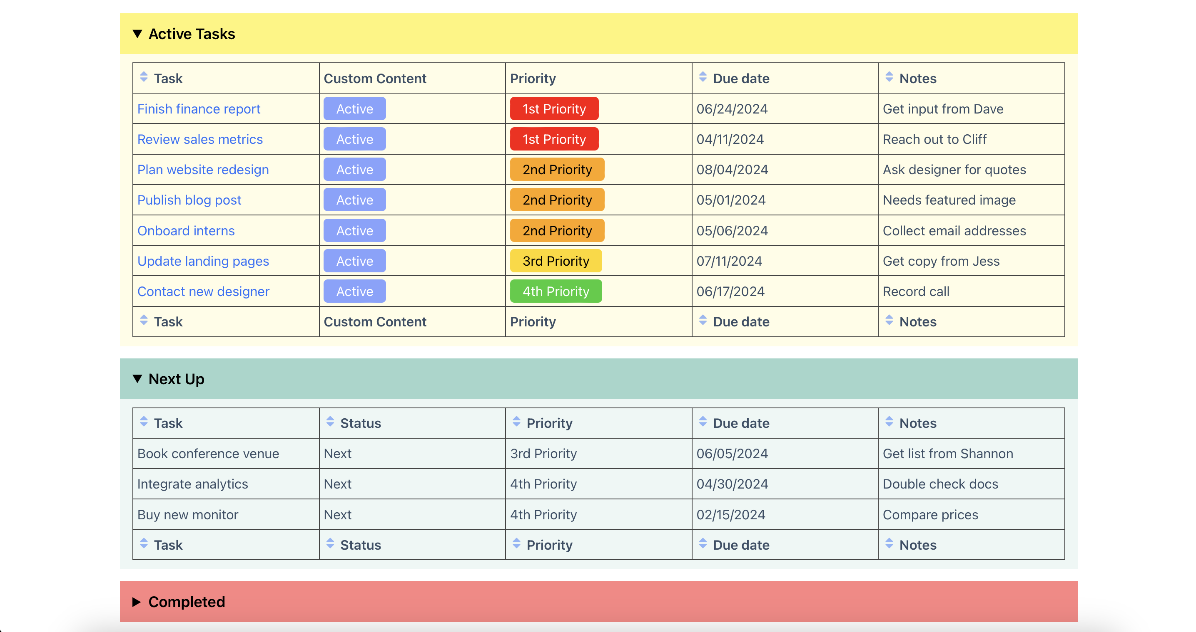Click the sort icon on Next Up Due date
Viewport: 1196px width, 632px height.
(702, 423)
